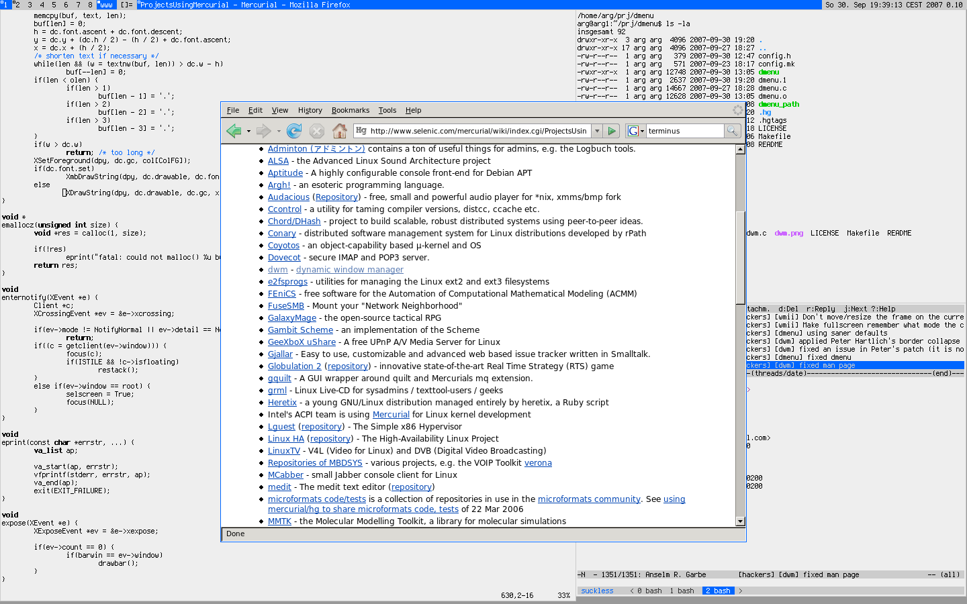The width and height of the screenshot is (967, 604).
Task: Open the Dovecot link
Action: [284, 258]
